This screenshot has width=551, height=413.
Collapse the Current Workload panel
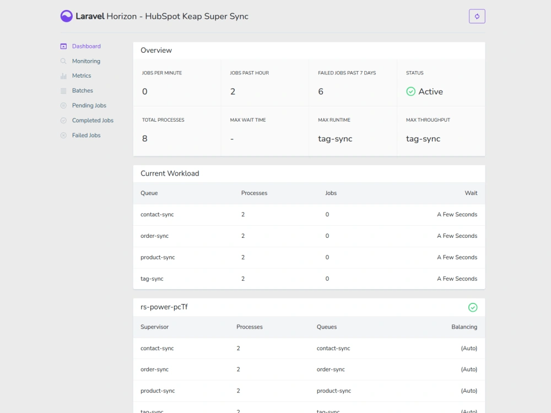(169, 173)
